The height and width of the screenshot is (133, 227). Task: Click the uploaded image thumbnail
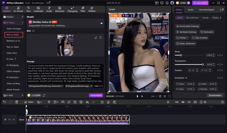(65, 45)
